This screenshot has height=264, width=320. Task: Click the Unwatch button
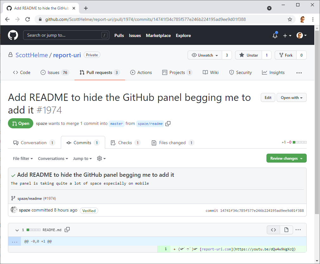pyautogui.click(x=205, y=55)
